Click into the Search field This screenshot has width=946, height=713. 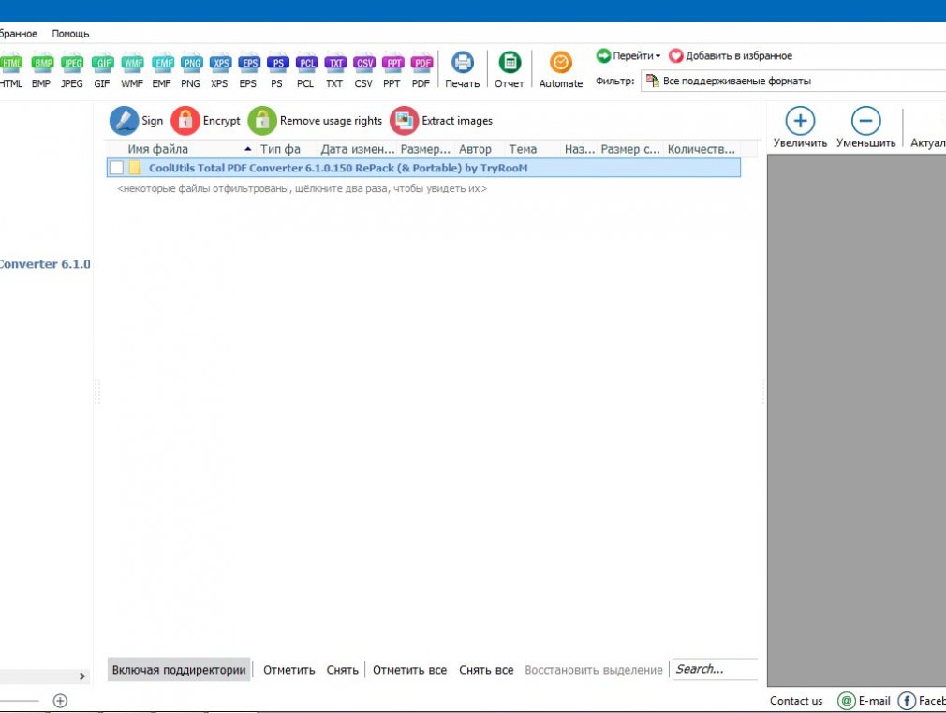[x=715, y=669]
